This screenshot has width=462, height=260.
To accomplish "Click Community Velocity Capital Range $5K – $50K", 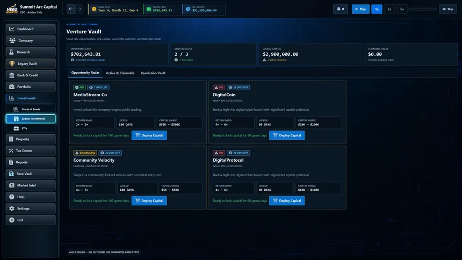I will tap(181, 188).
